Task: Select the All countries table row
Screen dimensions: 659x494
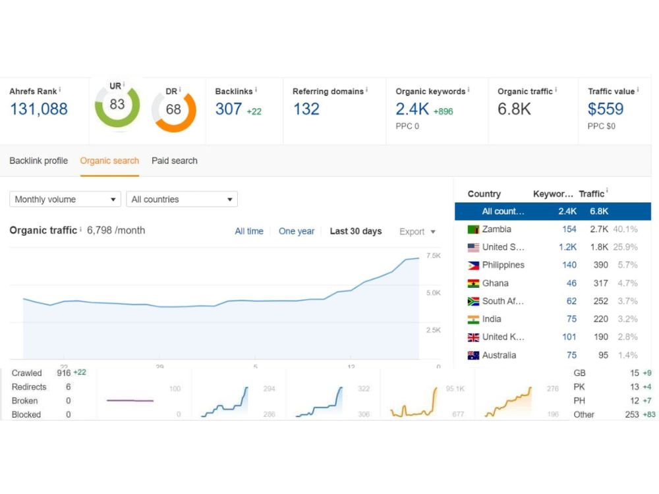Action: click(x=553, y=211)
